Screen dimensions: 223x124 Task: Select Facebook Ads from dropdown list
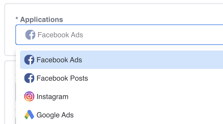[x=122, y=60]
